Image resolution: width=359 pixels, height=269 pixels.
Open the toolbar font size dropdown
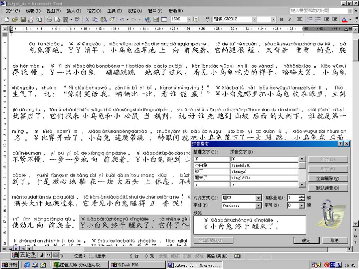273,19
